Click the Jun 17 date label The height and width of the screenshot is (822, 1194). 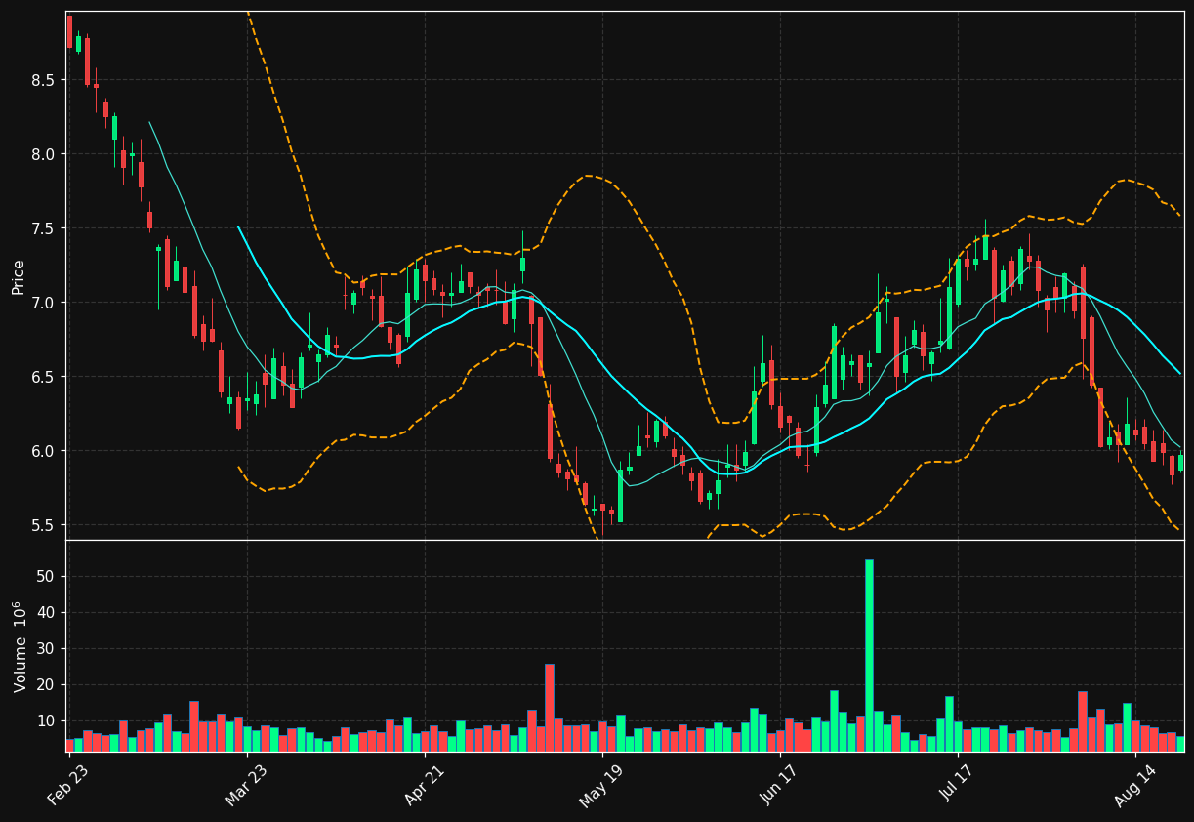(x=779, y=785)
